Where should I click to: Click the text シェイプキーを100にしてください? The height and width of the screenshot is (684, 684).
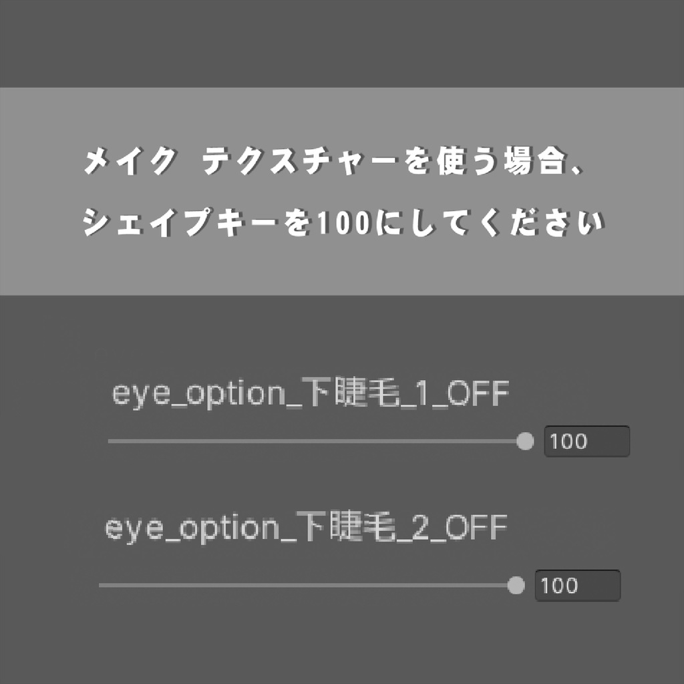tap(342, 220)
